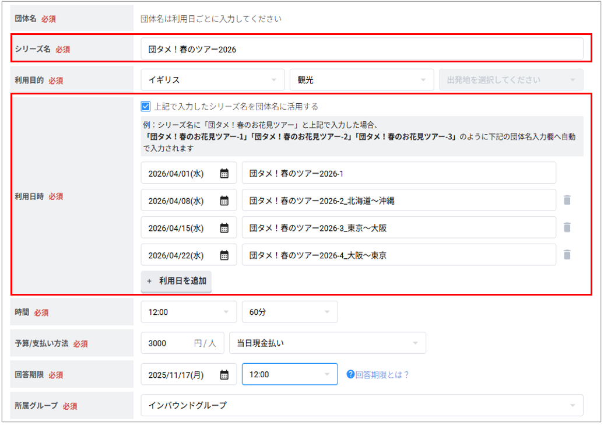This screenshot has width=604, height=425.
Task: Delete the 東京〜大阪 date row with trash icon
Action: 567,227
